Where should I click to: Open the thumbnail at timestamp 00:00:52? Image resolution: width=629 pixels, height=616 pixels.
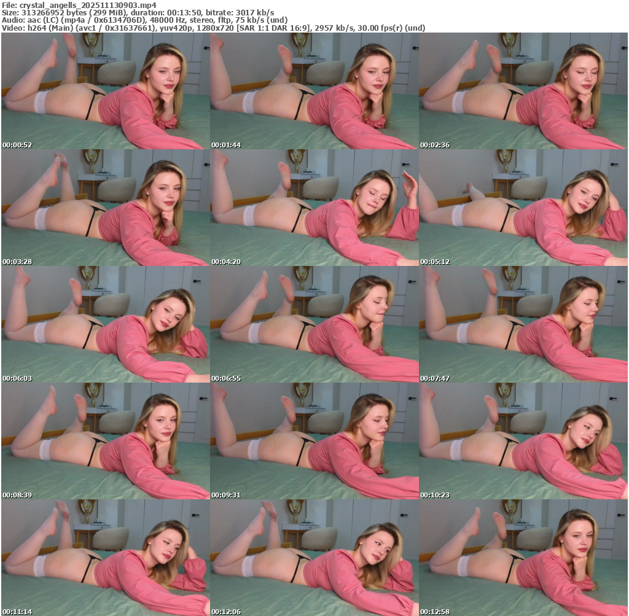pos(105,91)
